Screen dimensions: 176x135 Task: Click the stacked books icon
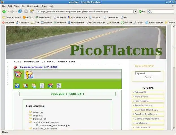point(50,86)
